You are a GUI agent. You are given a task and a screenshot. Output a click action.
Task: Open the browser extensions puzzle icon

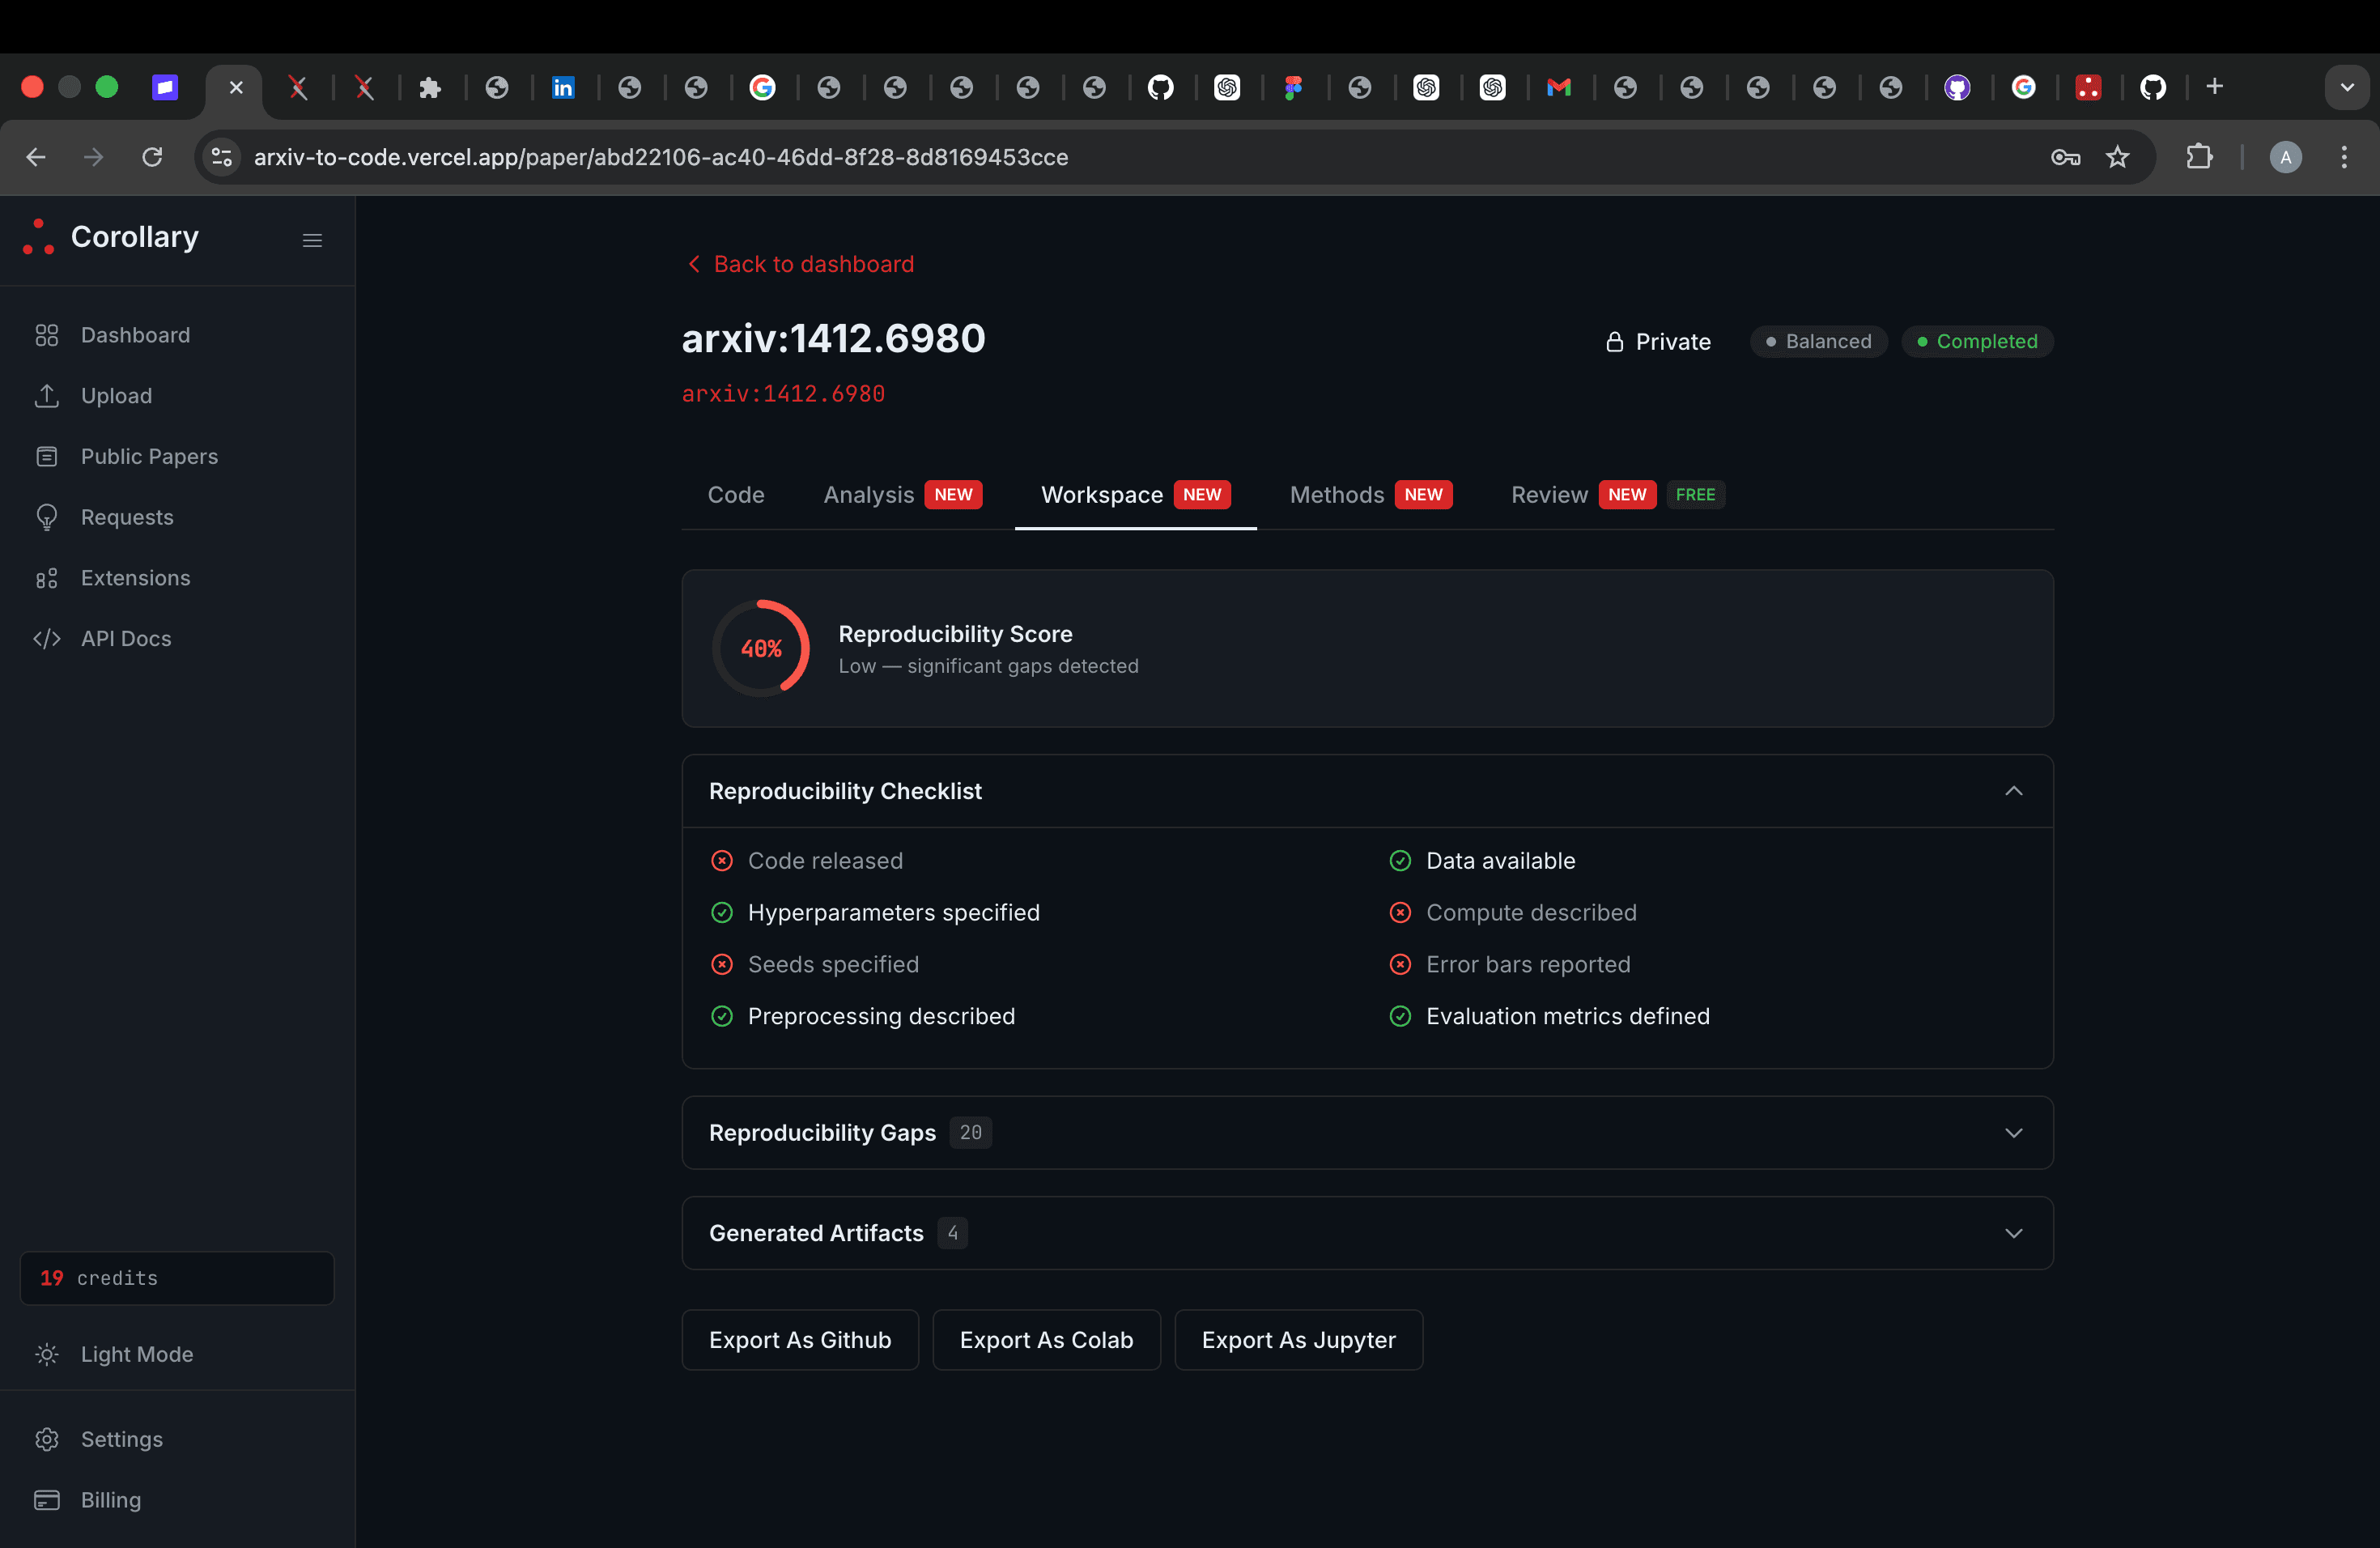coord(2199,157)
